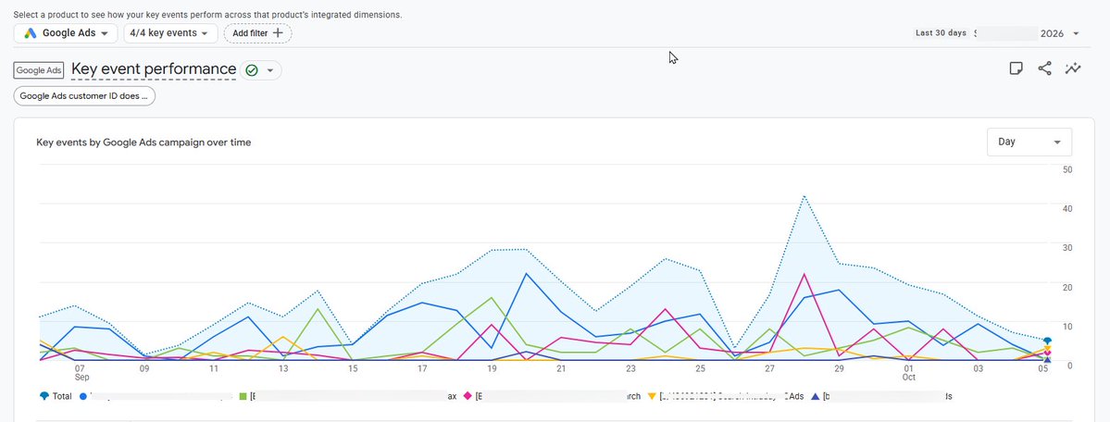Image resolution: width=1110 pixels, height=422 pixels.
Task: Click the '29' x-axis date label
Action: coord(839,369)
